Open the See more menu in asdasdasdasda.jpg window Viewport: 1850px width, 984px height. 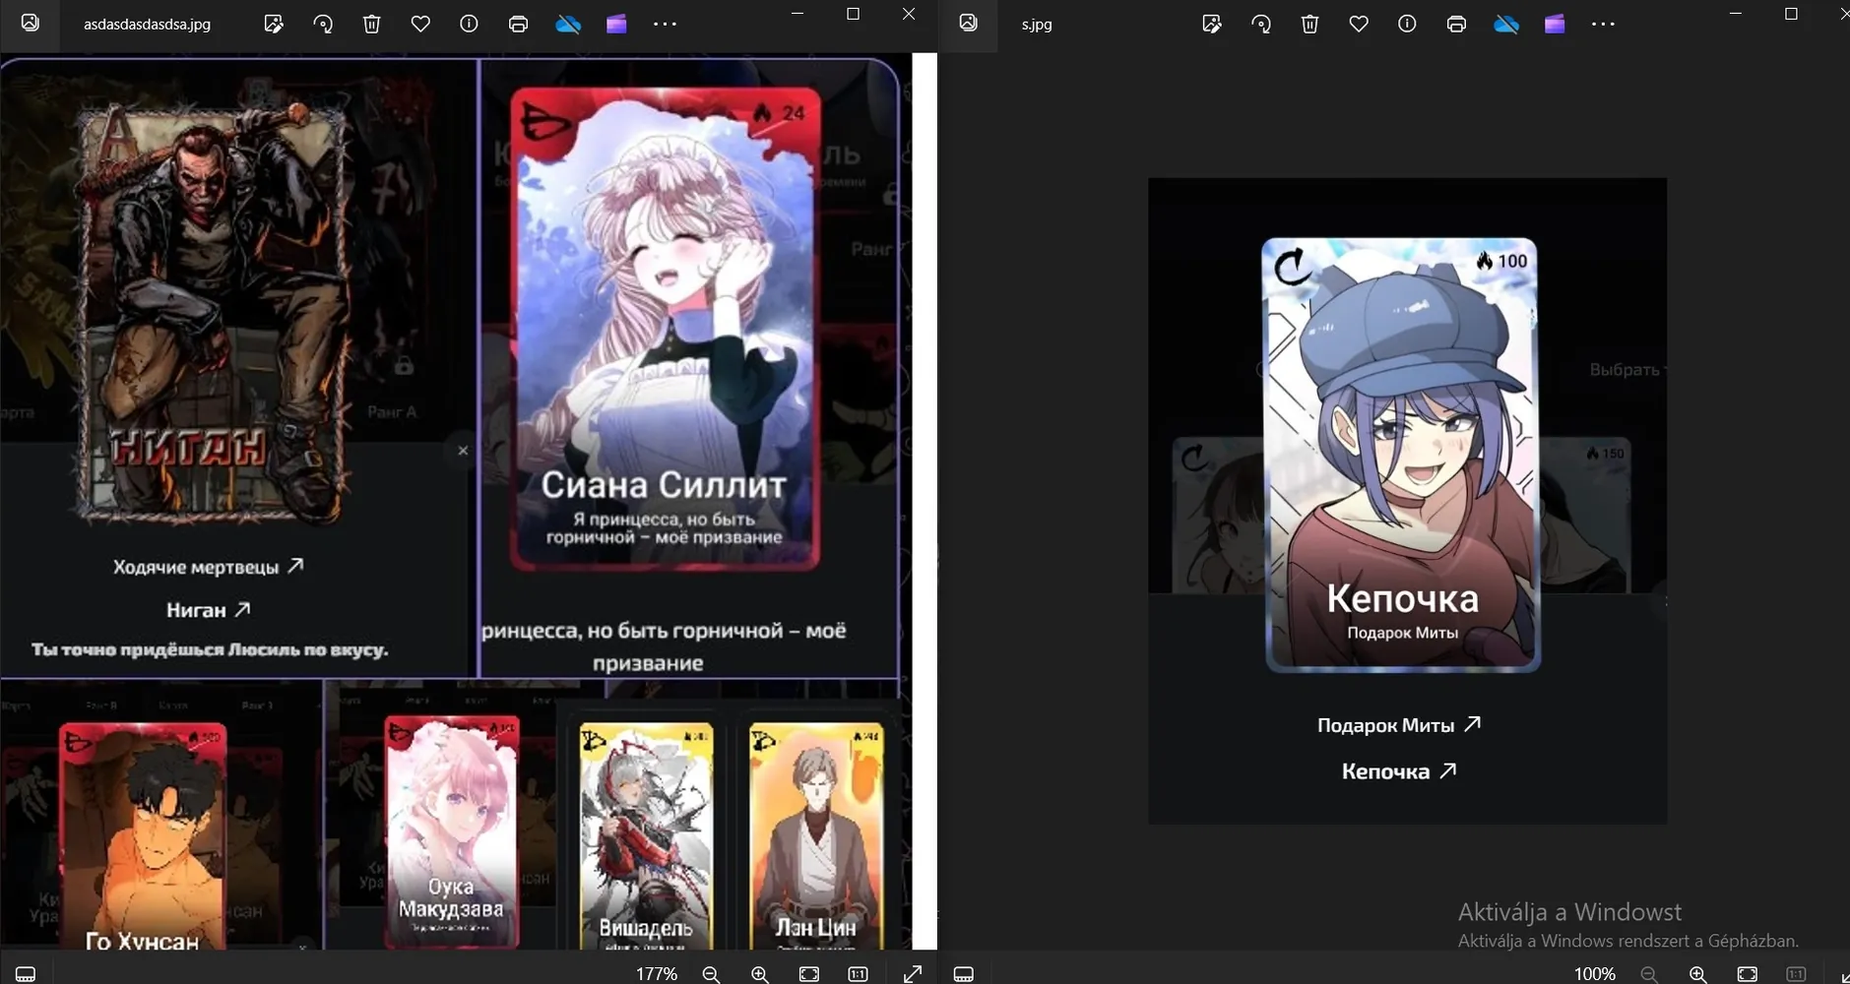(665, 24)
